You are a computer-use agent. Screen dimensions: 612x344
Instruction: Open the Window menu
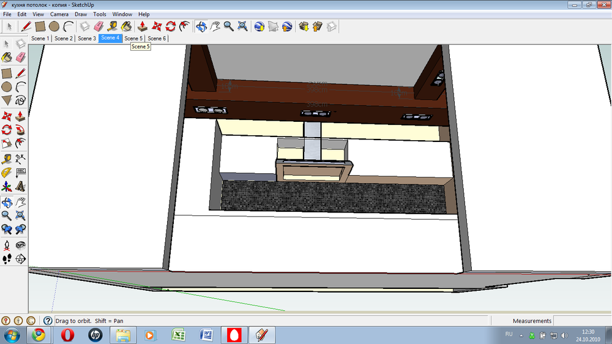(122, 13)
